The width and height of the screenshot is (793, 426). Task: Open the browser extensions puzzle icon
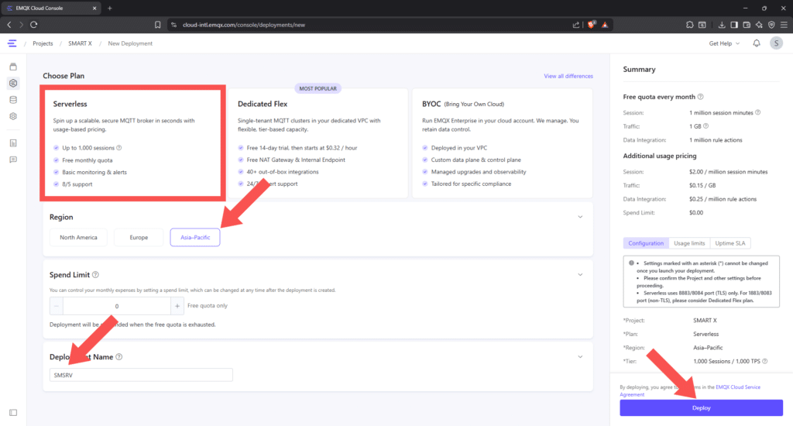690,25
